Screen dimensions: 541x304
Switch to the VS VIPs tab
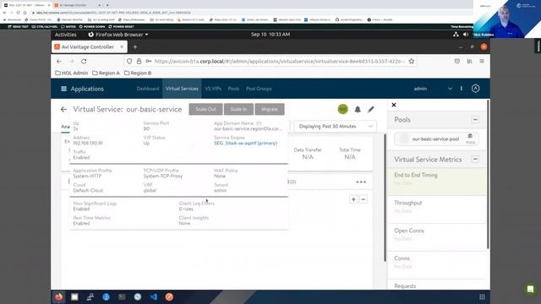213,89
